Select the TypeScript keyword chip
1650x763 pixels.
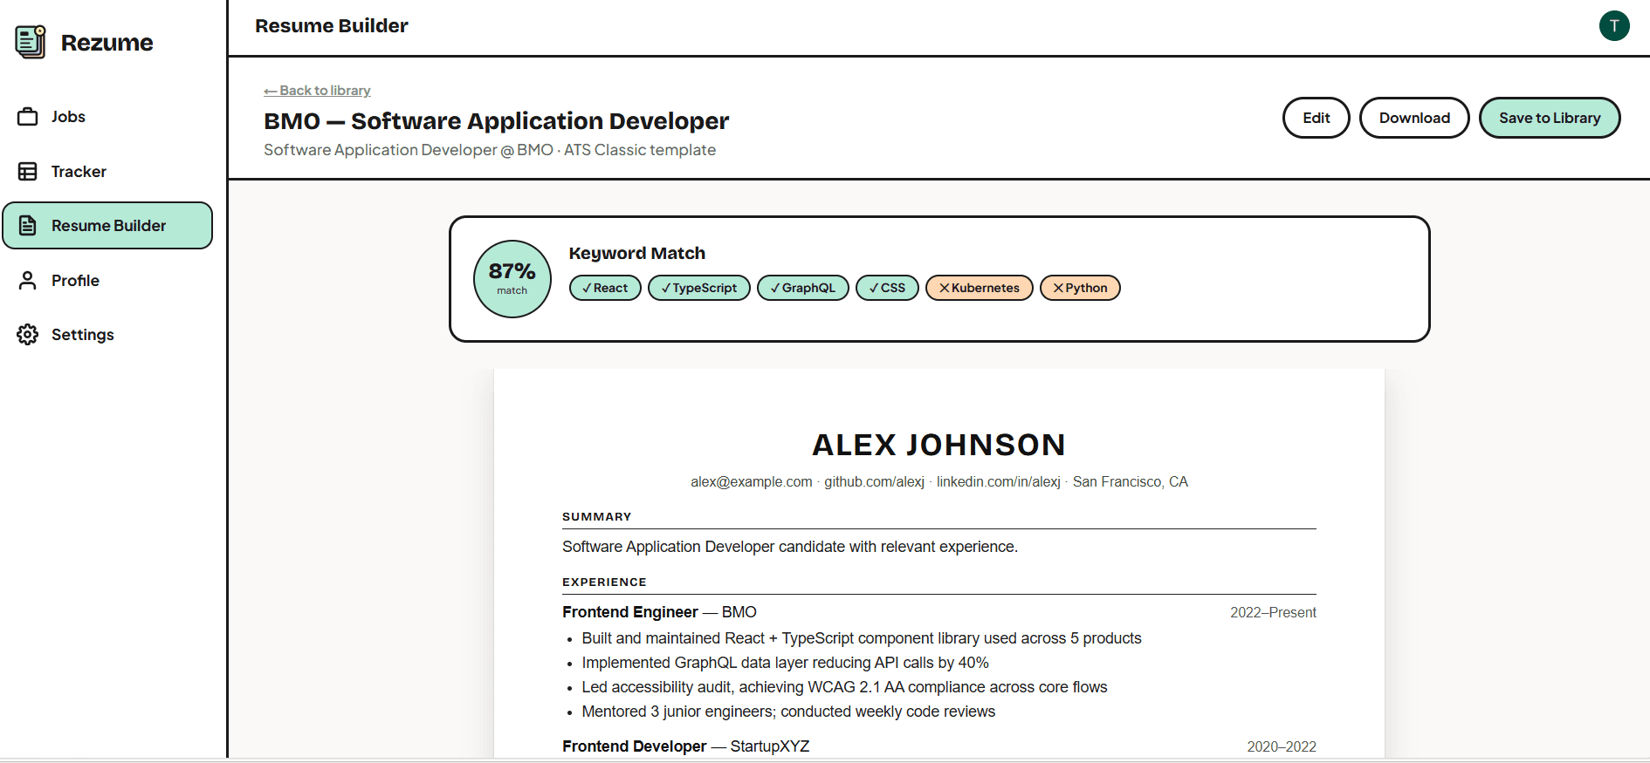coord(699,288)
